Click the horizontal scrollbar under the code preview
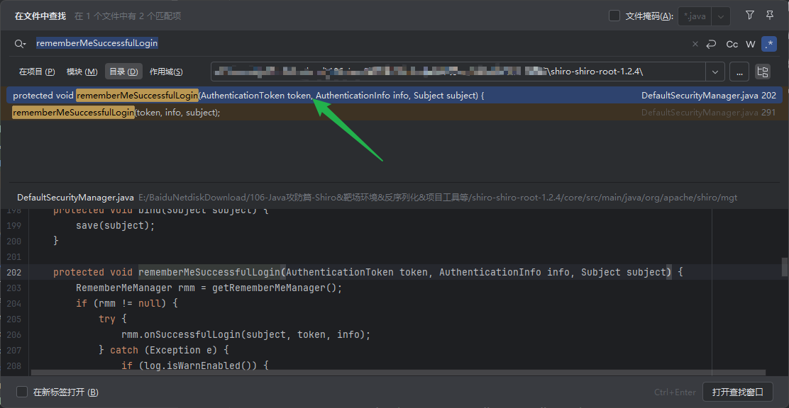The height and width of the screenshot is (408, 789). [398, 373]
